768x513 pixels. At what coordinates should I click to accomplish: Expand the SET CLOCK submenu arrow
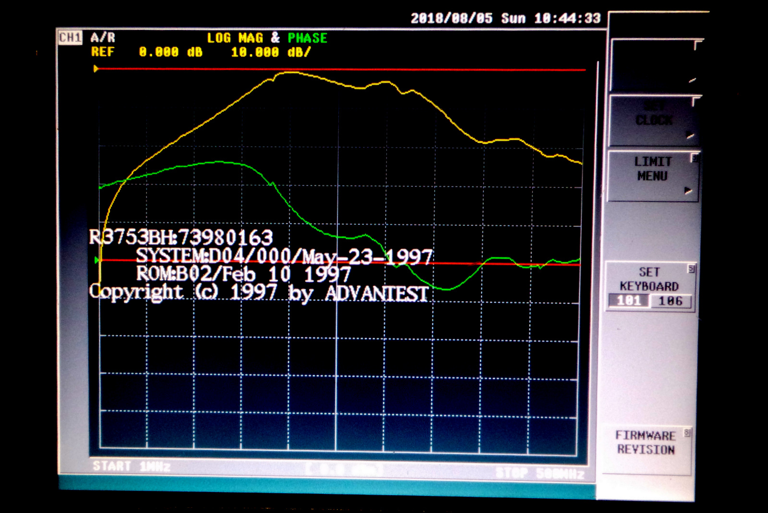coord(690,135)
